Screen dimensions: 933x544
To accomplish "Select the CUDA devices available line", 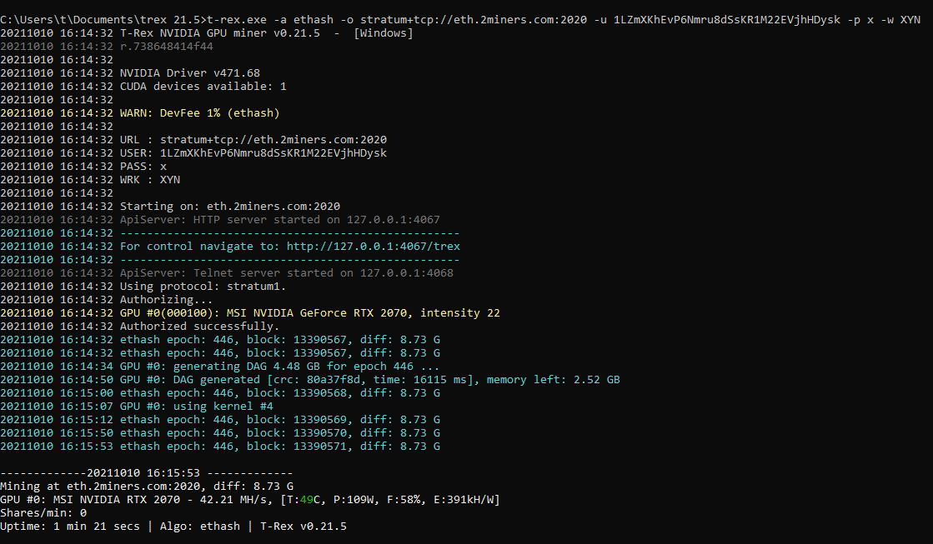I will pos(203,87).
